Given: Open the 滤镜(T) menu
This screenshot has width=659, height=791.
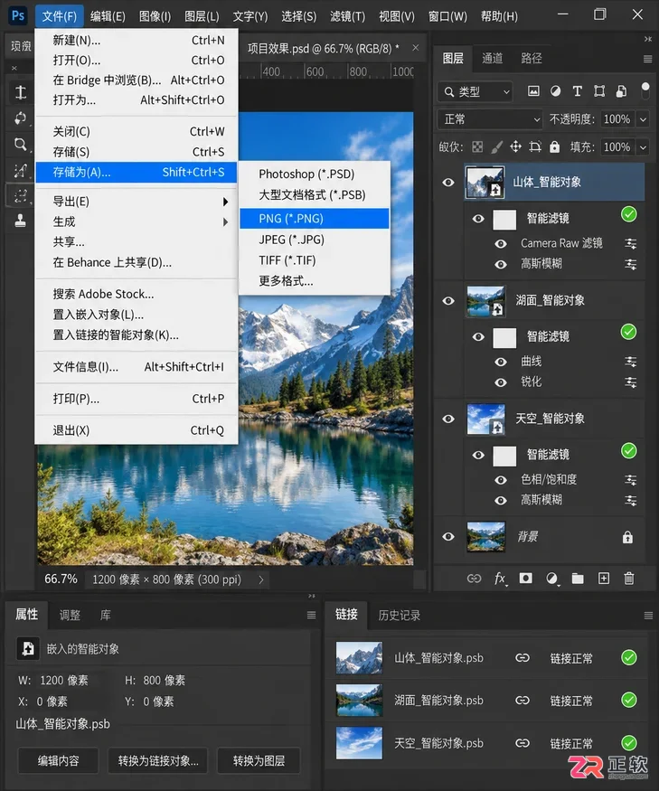Looking at the screenshot, I should tap(347, 16).
